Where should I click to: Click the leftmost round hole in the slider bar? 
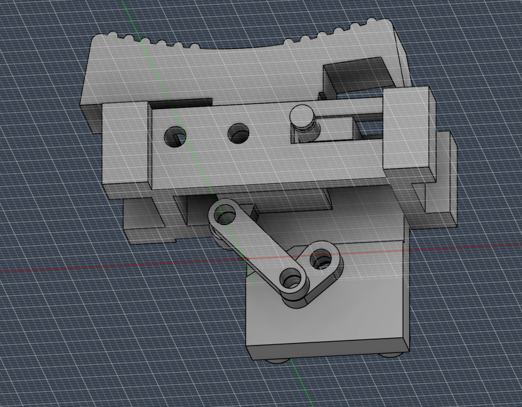175,137
